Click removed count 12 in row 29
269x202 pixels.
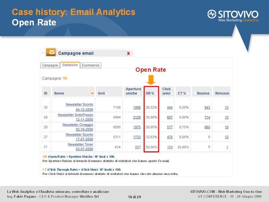(227, 117)
